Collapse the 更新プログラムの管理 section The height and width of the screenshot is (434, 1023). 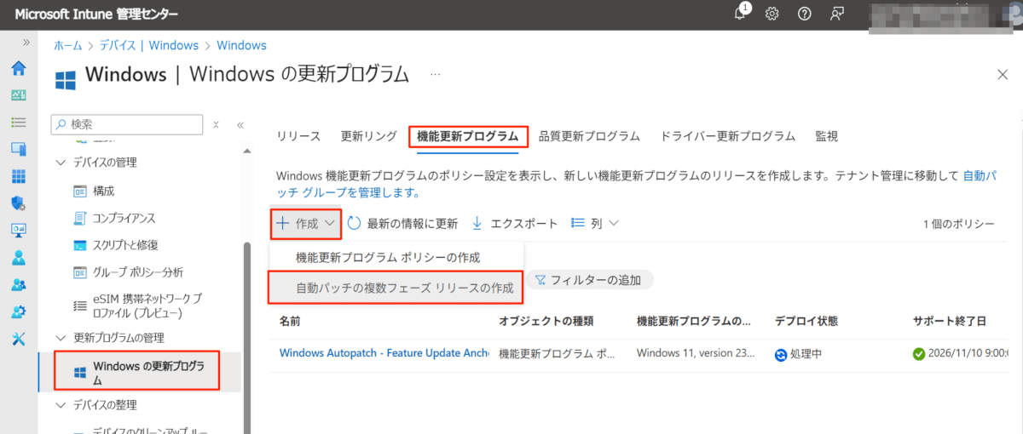(x=60, y=338)
